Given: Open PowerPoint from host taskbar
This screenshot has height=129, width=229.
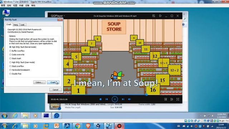Looking at the screenshot, I should 57,126.
